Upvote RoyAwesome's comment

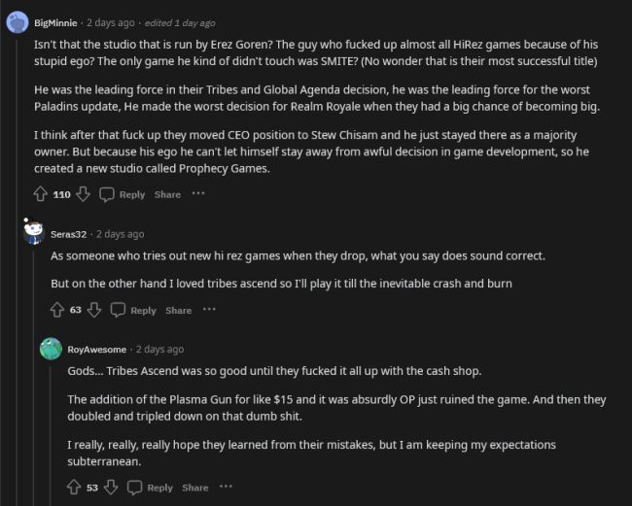(x=74, y=488)
